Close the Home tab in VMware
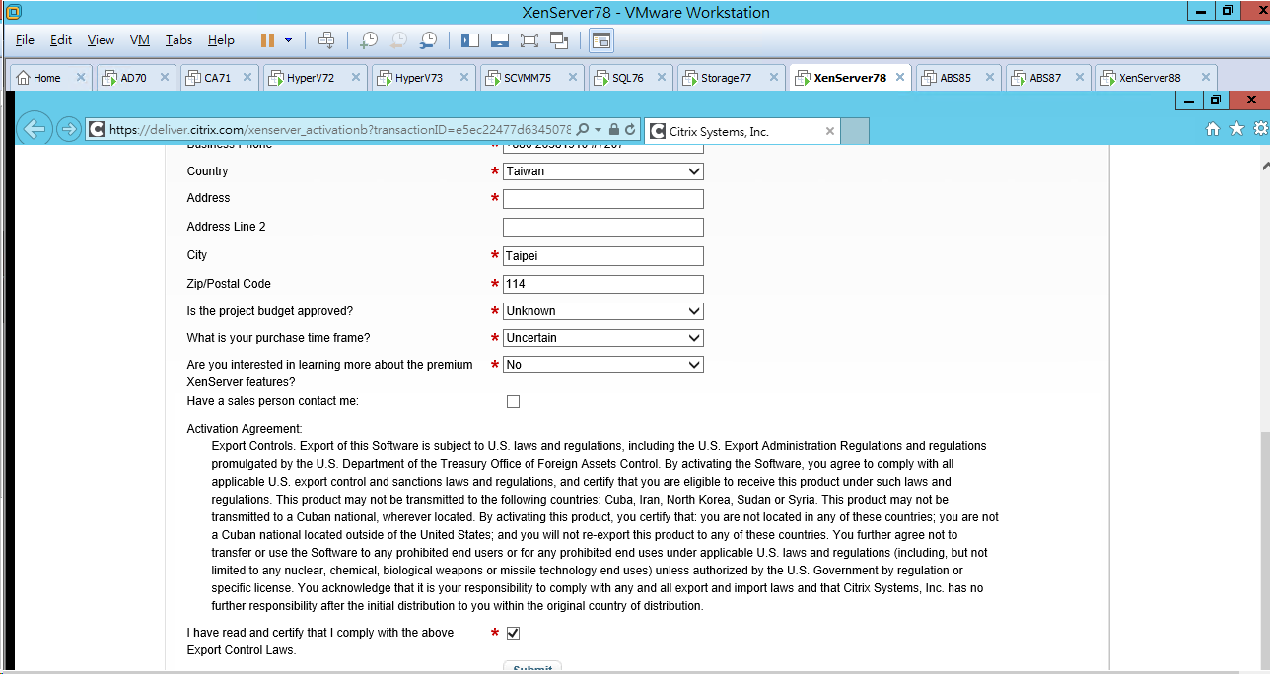The width and height of the screenshot is (1270, 674). click(81, 78)
